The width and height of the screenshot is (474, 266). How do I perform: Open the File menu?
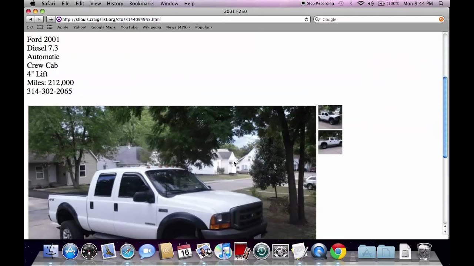click(66, 3)
